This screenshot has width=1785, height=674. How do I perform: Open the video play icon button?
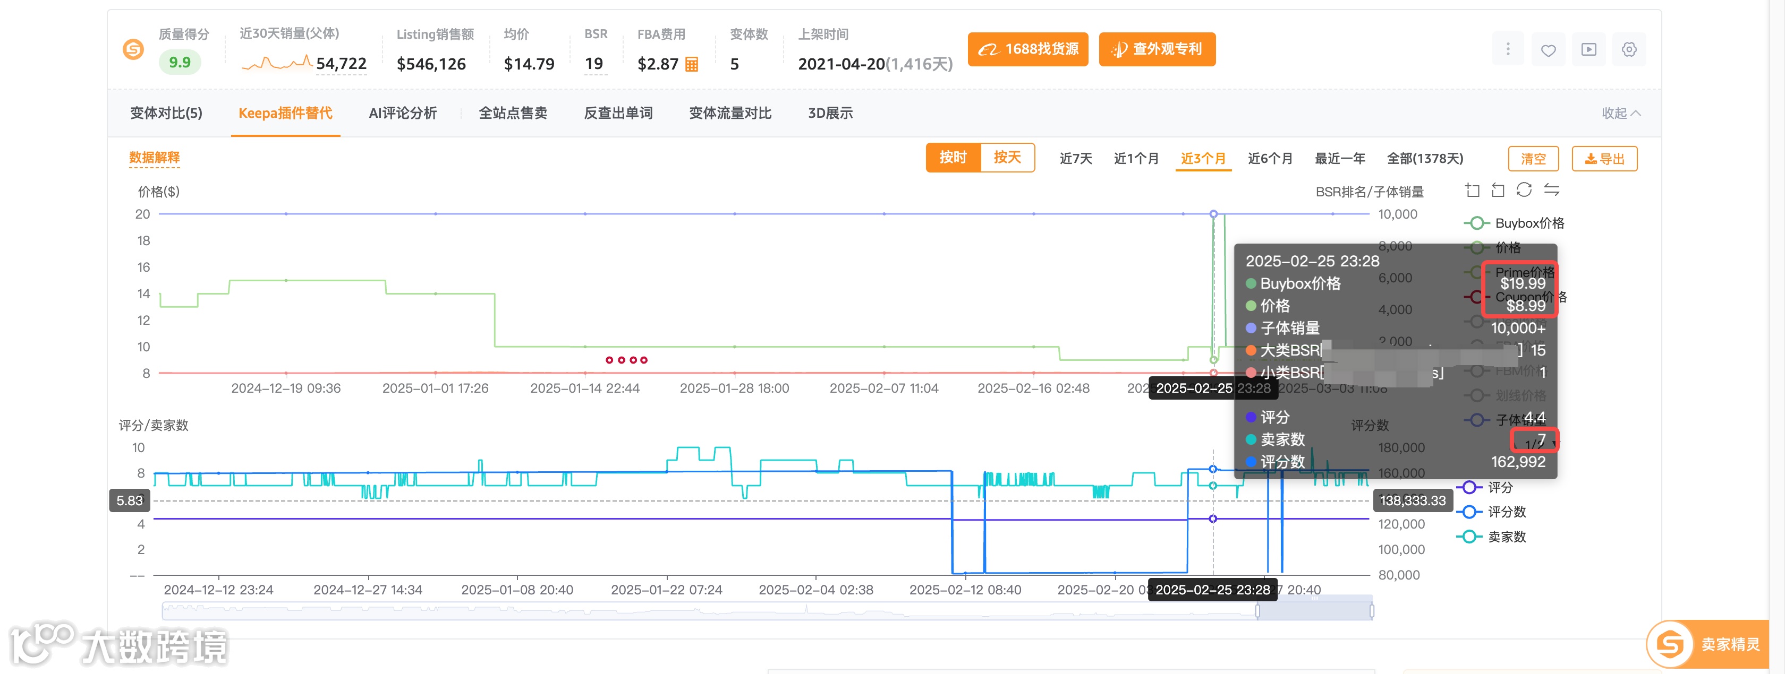pos(1588,50)
